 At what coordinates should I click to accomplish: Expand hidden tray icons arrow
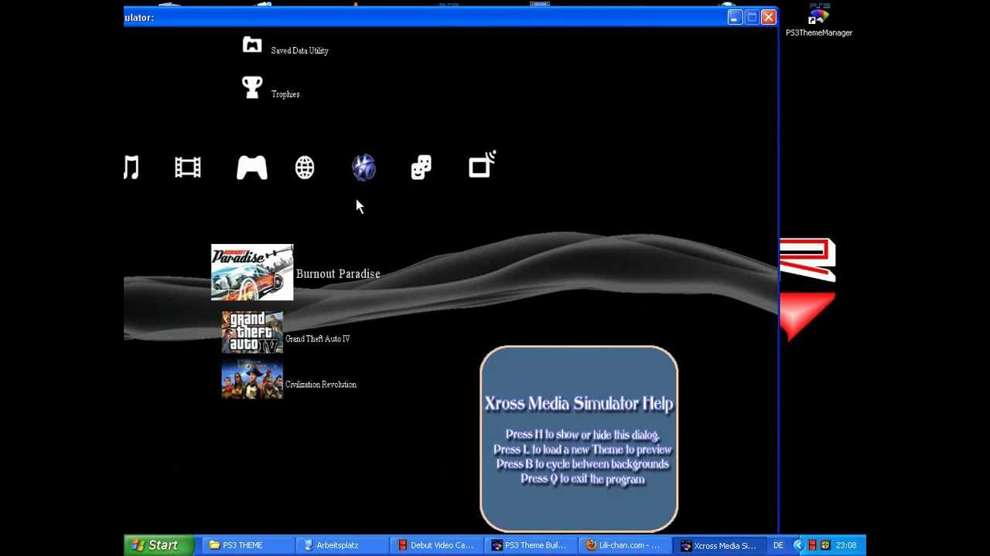click(798, 545)
